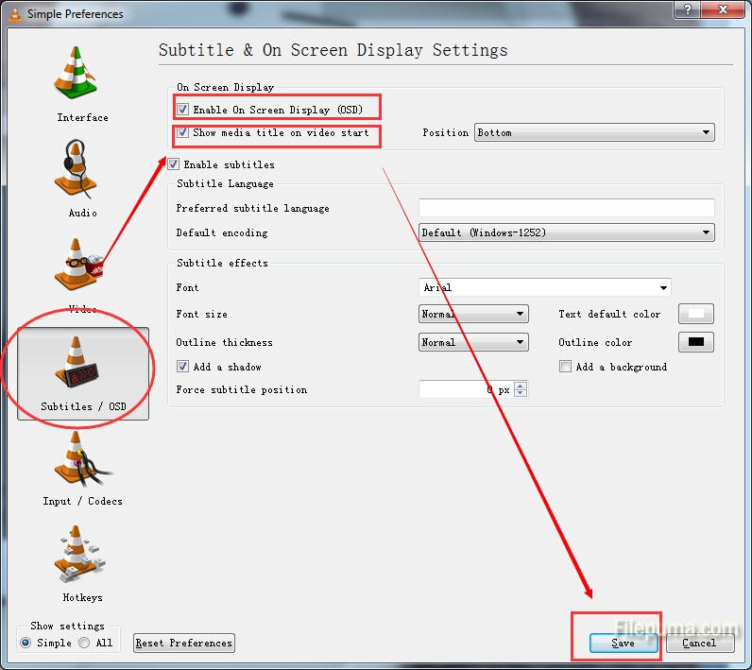
Task: Open the Audio preferences category
Action: click(82, 180)
